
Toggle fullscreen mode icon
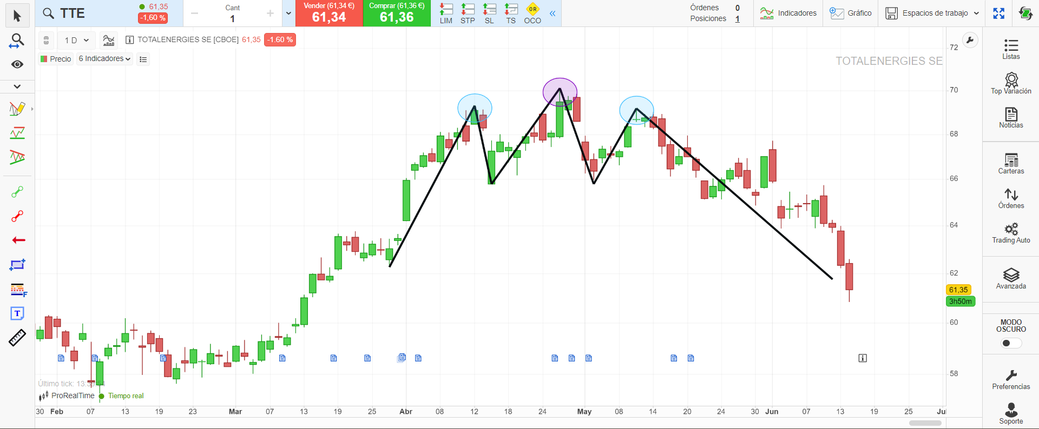pos(999,13)
